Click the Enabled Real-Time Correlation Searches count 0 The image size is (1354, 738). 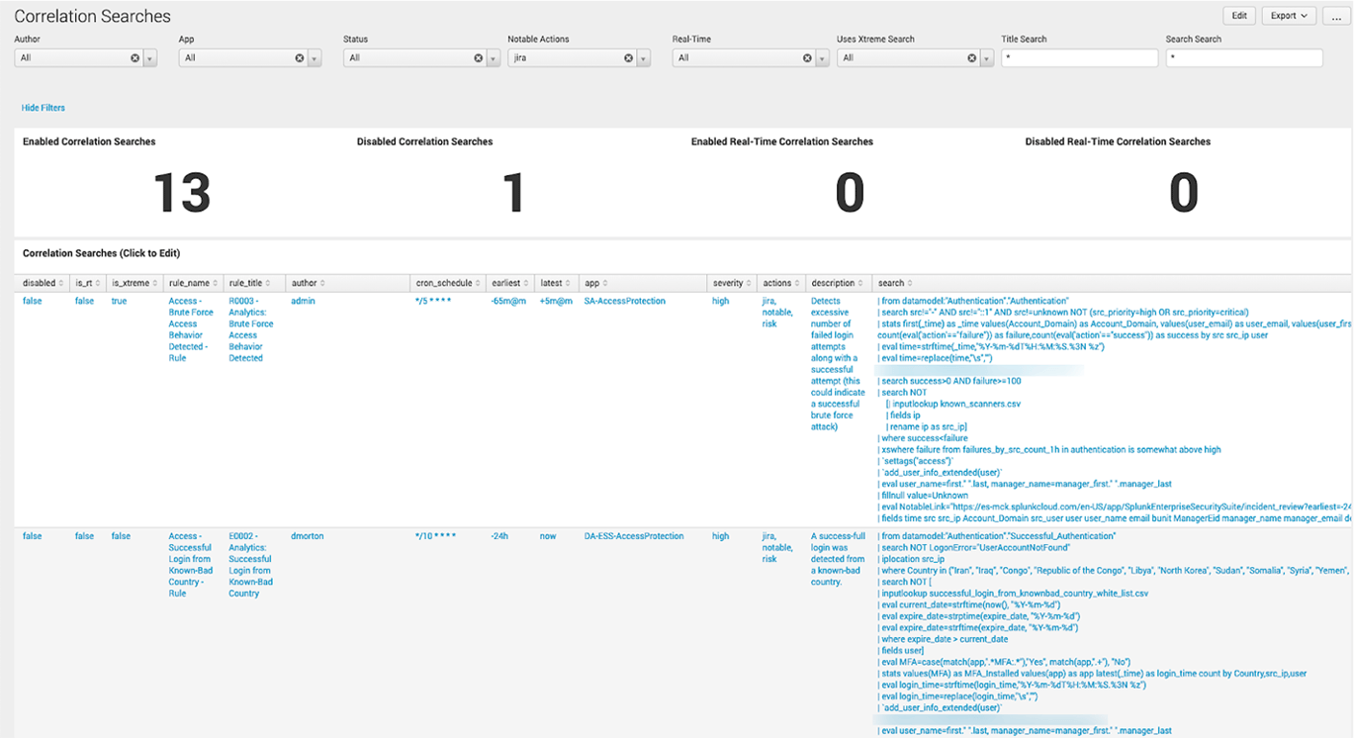[850, 193]
